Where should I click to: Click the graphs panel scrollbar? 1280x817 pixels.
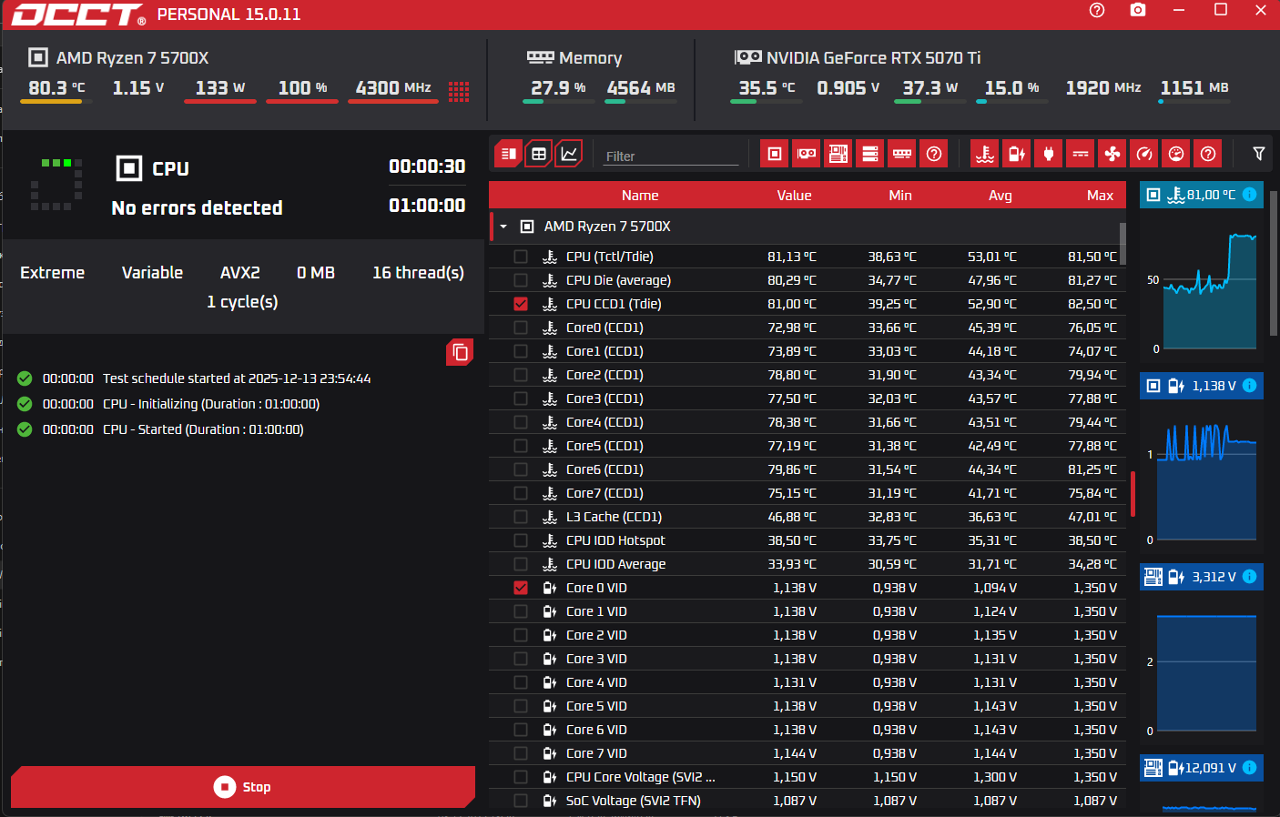1273,264
